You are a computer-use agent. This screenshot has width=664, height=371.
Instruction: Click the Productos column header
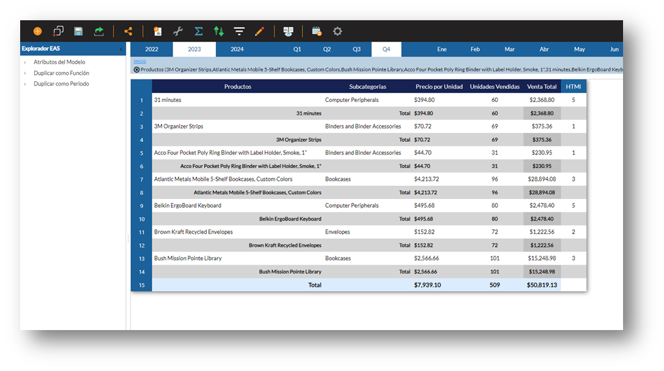tap(238, 86)
